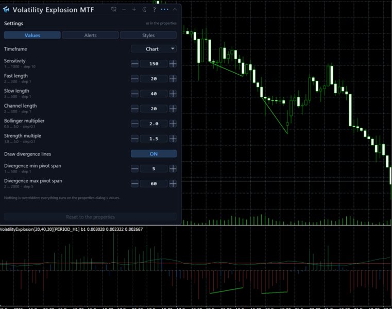This screenshot has height=309, width=392.
Task: Click the Sensitivity range hint '1 ... 1000 · step 10'
Action: [x=20, y=66]
